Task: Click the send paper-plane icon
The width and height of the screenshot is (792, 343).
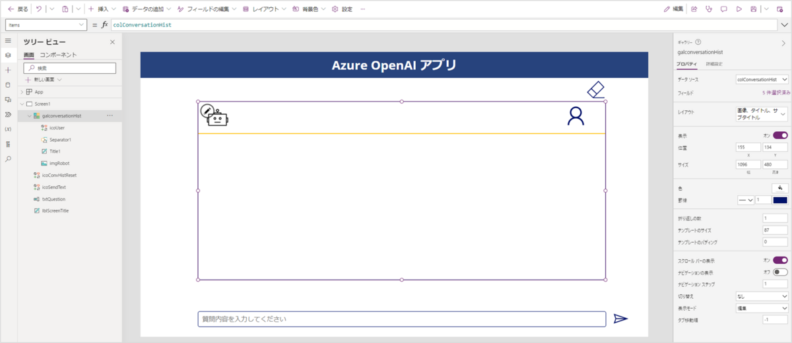Action: click(x=620, y=319)
